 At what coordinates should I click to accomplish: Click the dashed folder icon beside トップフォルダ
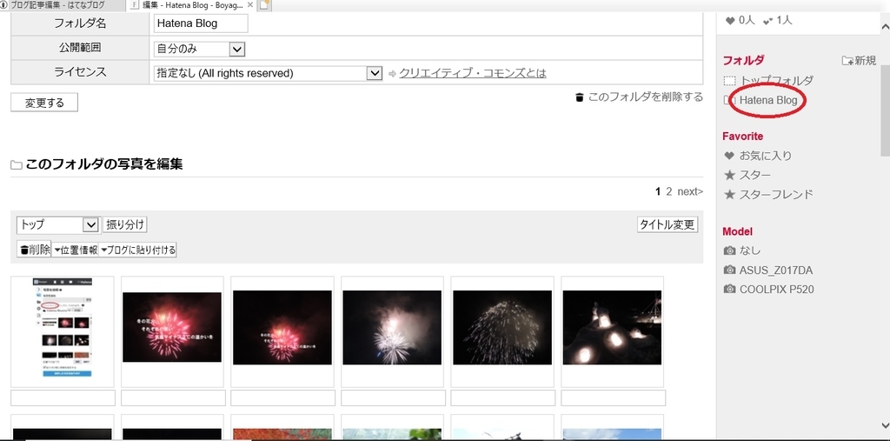coord(730,81)
